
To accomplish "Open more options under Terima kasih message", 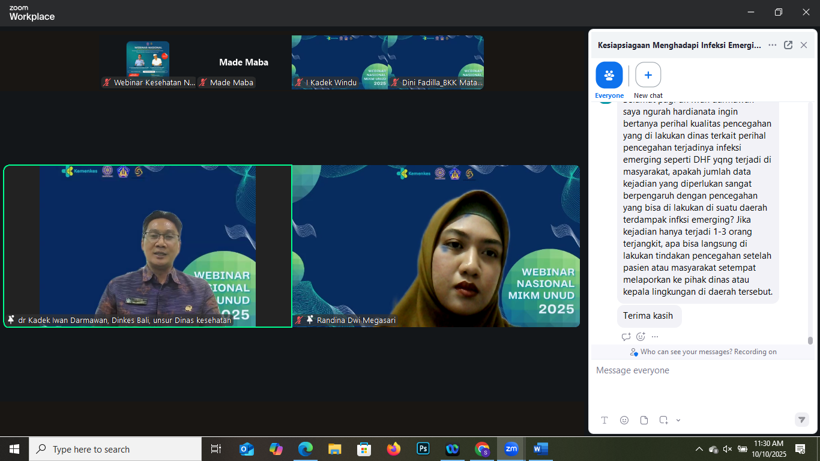I will click(x=655, y=337).
